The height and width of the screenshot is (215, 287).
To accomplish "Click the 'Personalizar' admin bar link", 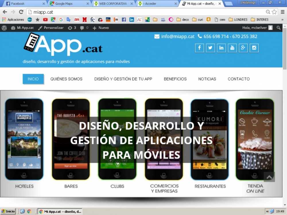I will 51,28.
